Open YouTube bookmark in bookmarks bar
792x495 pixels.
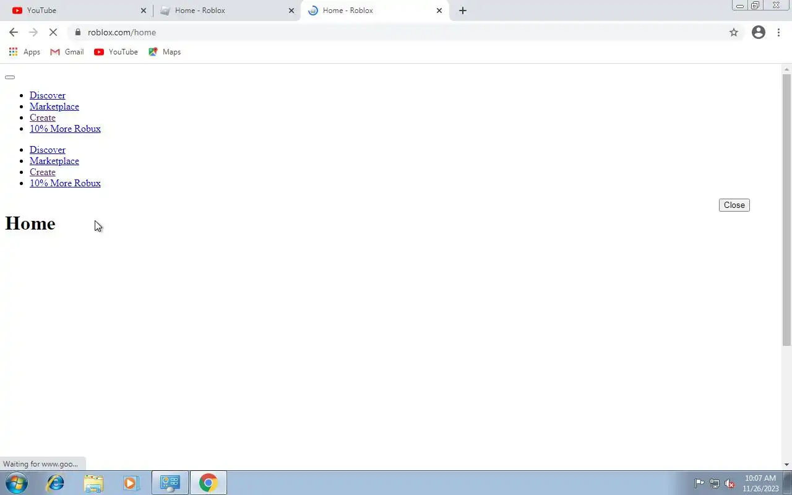click(116, 52)
